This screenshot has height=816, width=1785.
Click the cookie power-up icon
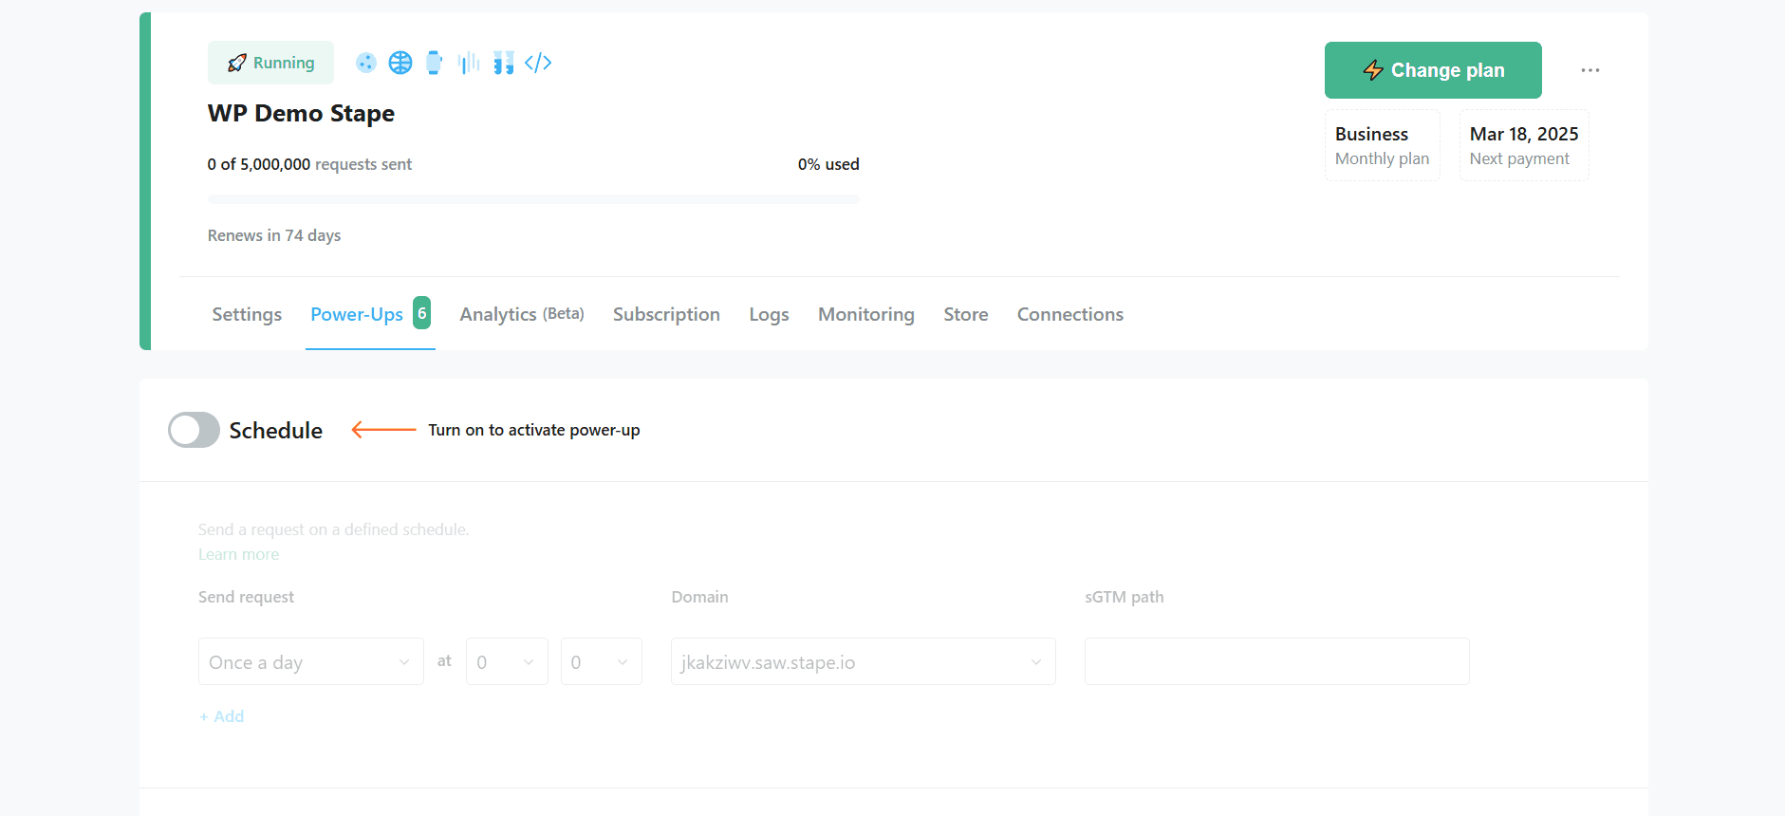pos(366,63)
